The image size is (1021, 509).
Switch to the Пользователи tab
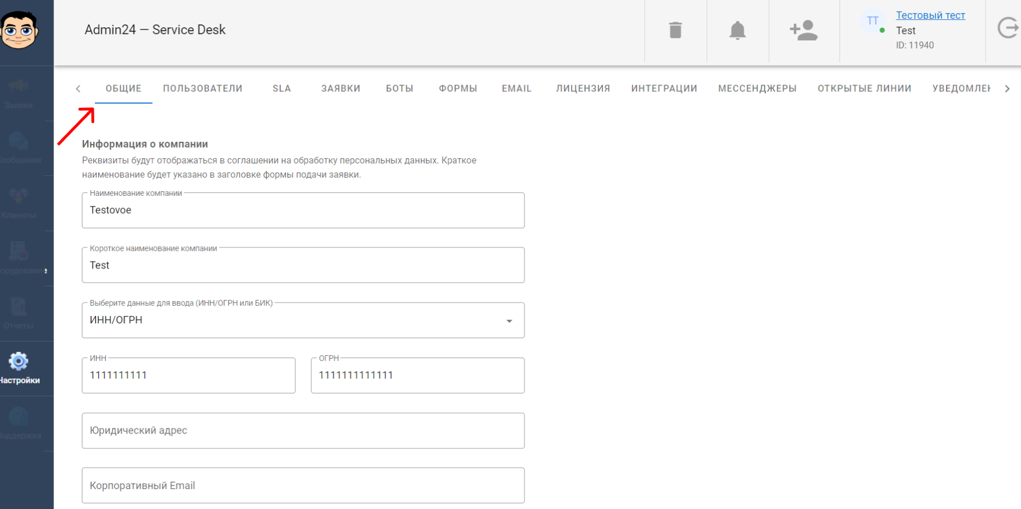[203, 89]
